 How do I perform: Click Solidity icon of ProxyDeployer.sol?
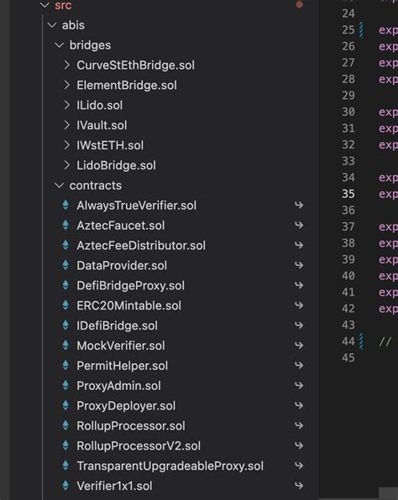pyautogui.click(x=65, y=405)
